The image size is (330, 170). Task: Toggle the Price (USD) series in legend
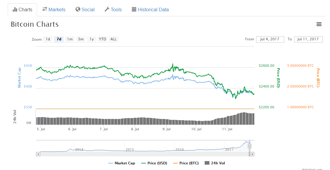[x=154, y=163]
